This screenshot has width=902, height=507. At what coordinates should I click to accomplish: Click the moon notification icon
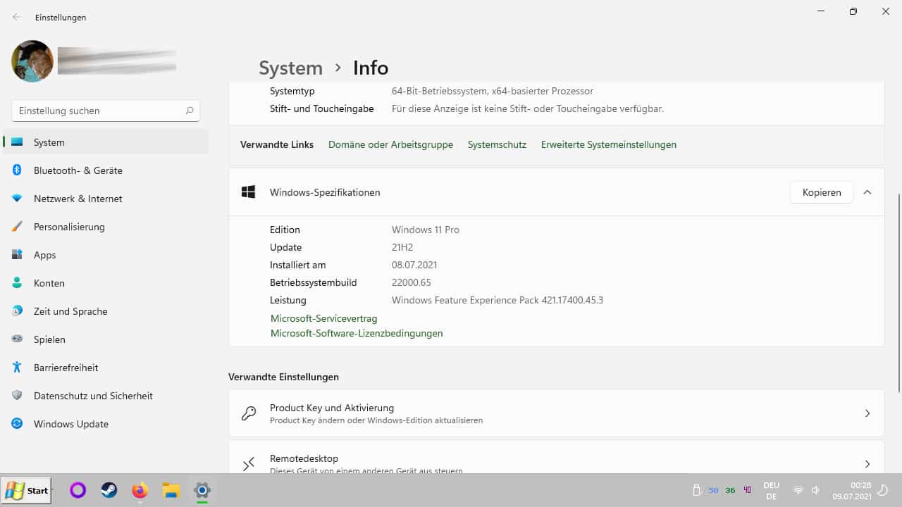tap(882, 490)
